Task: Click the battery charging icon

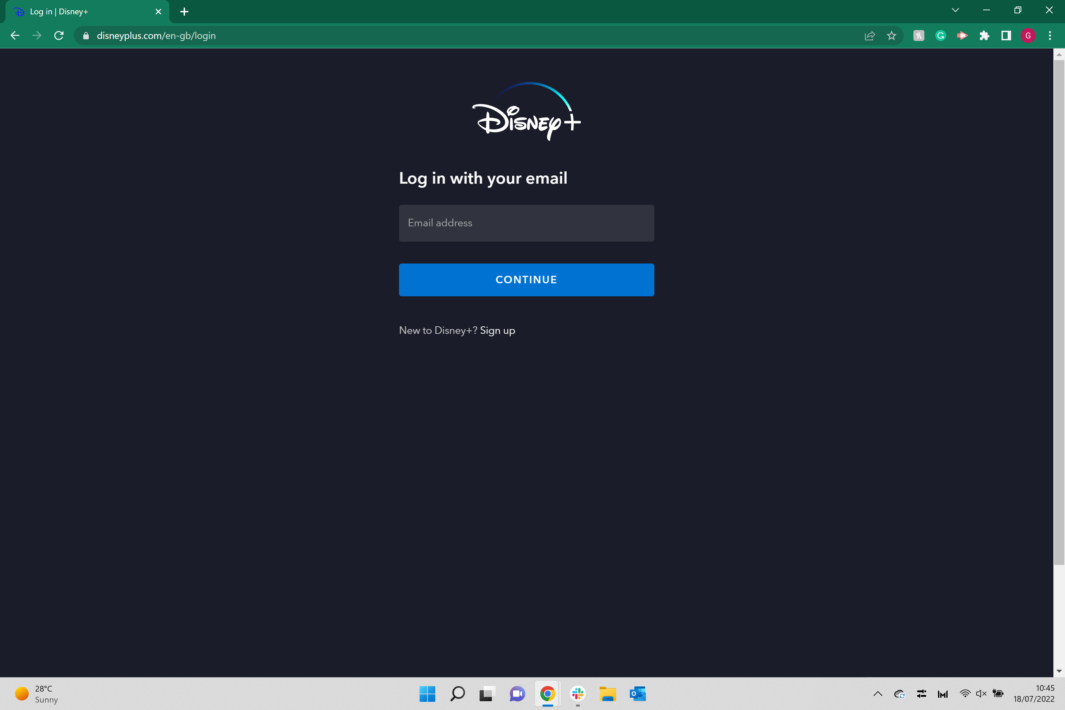Action: point(998,694)
